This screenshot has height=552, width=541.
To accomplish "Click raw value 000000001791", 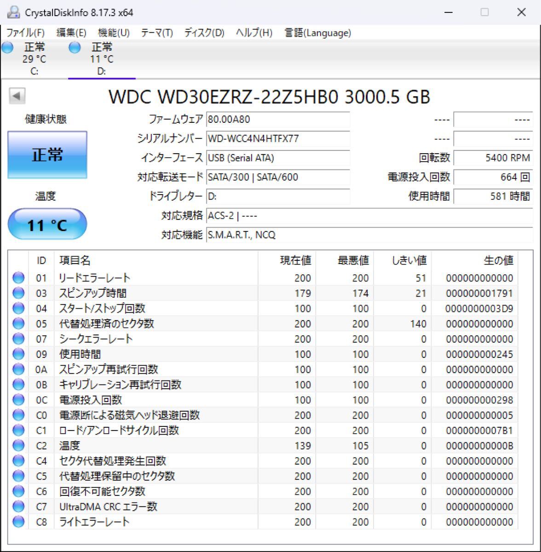I will 479,293.
